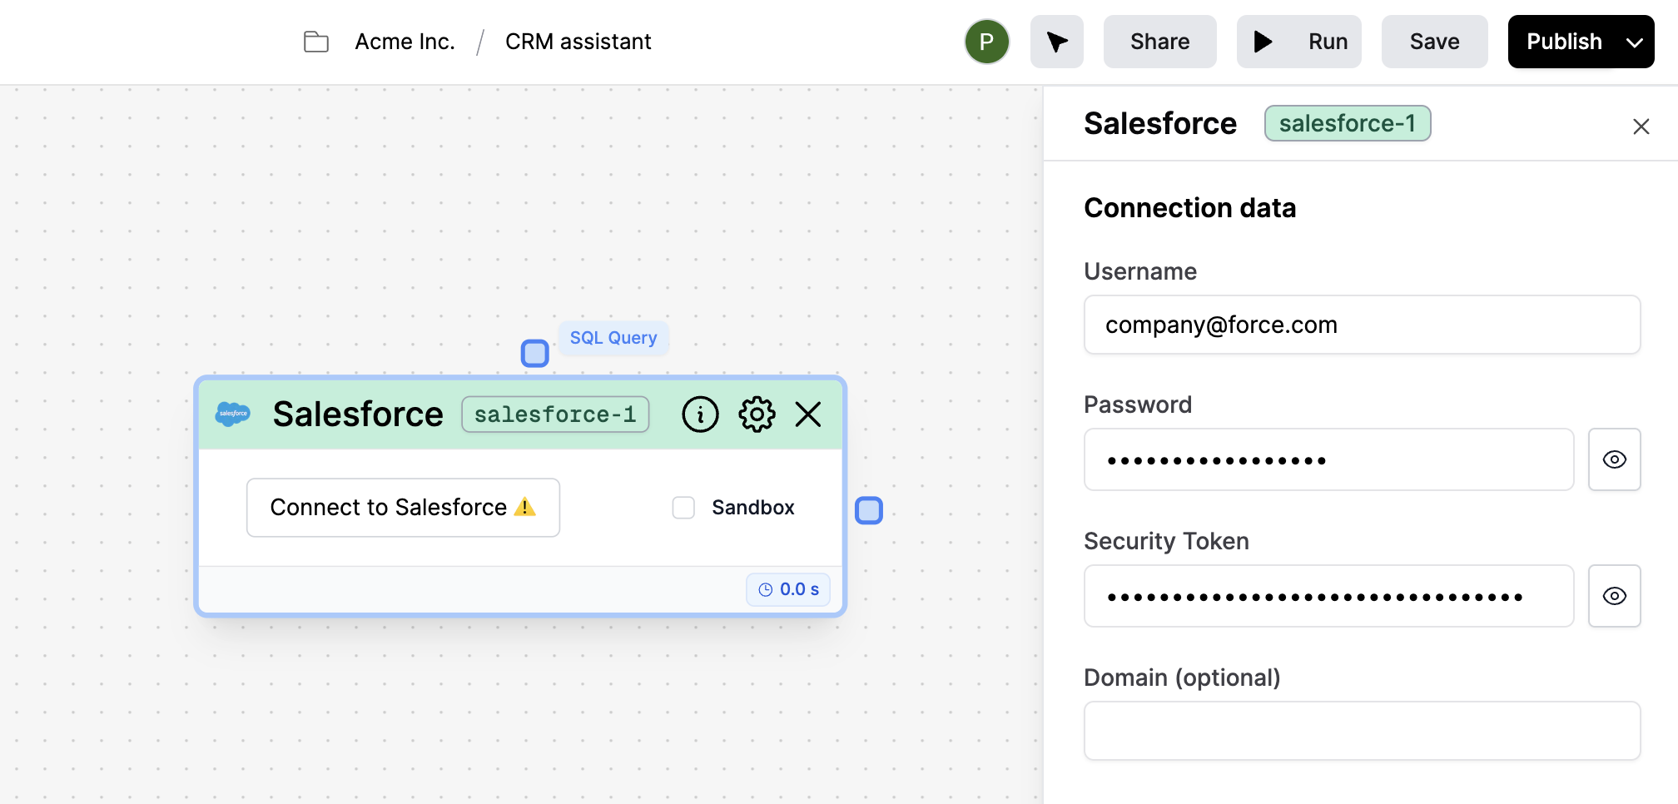
Task: Click the salesforce-1 badge in side panel
Action: [x=1348, y=123]
